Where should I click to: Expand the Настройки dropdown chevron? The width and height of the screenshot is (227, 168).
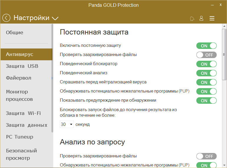pos(55,18)
